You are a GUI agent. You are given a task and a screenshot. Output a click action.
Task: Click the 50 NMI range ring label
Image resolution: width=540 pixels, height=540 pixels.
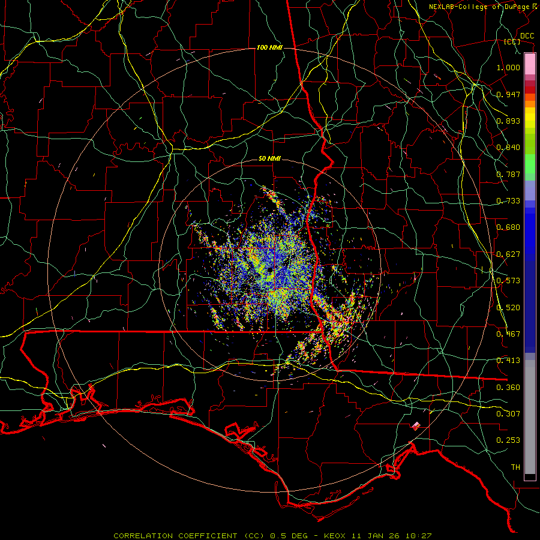coord(269,159)
